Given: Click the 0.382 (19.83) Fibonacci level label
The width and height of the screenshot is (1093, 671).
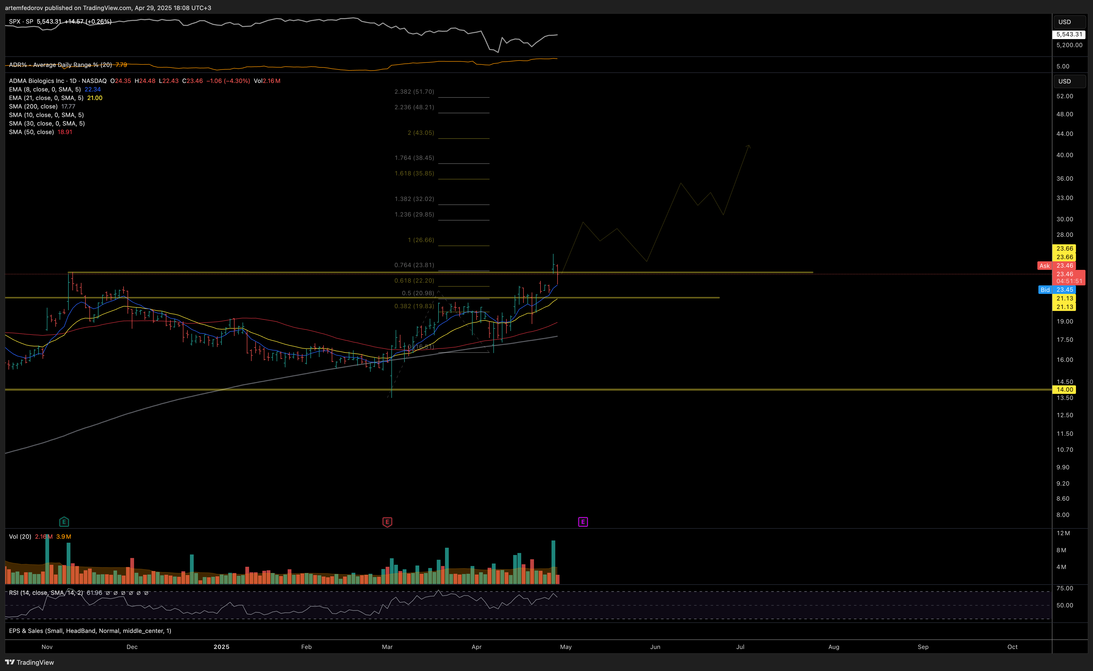Looking at the screenshot, I should [x=414, y=306].
